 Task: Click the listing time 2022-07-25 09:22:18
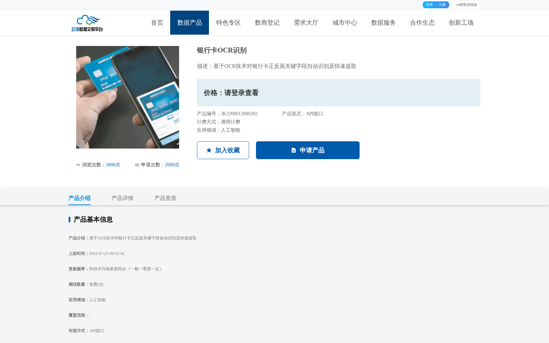click(x=107, y=253)
